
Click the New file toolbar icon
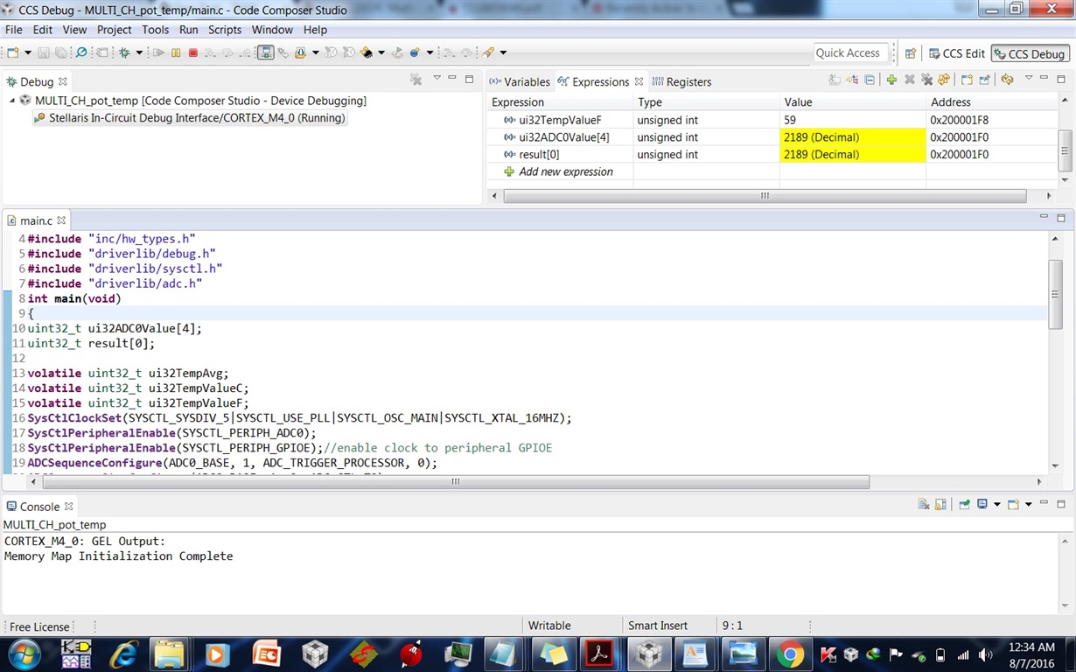tap(14, 52)
